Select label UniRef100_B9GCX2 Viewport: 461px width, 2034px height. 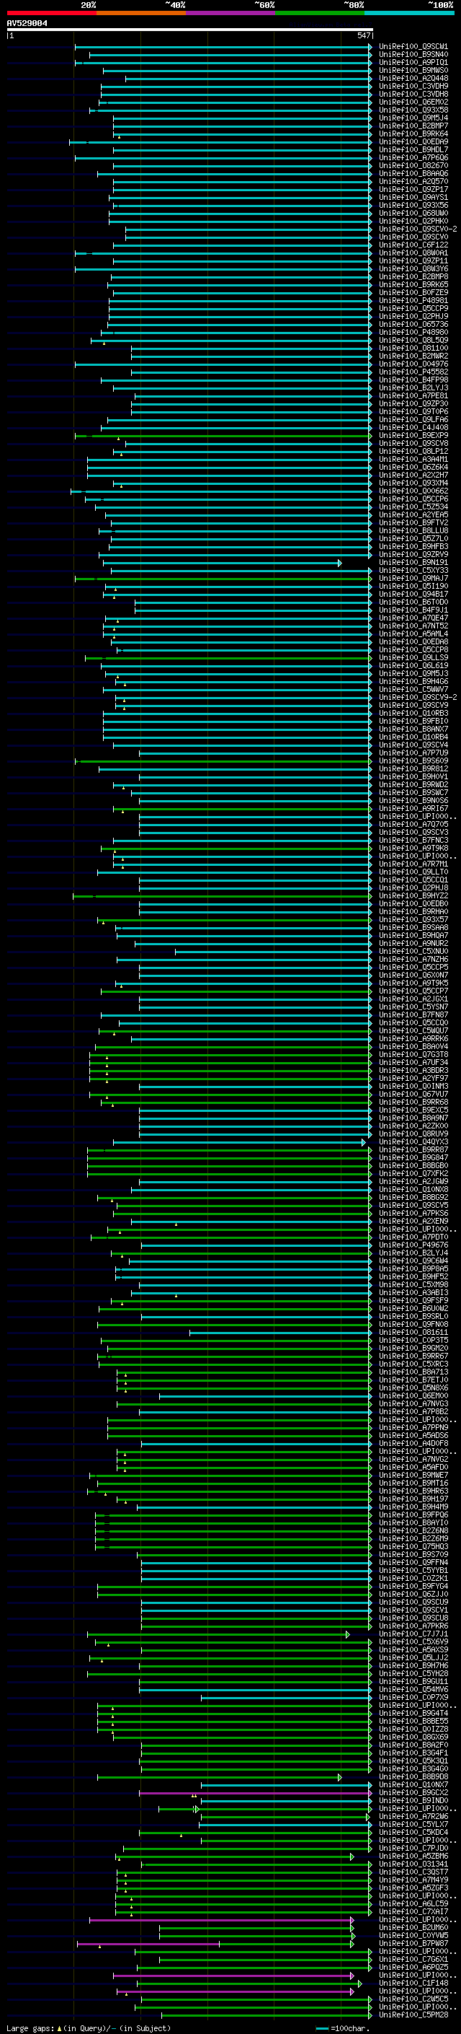[413, 1792]
